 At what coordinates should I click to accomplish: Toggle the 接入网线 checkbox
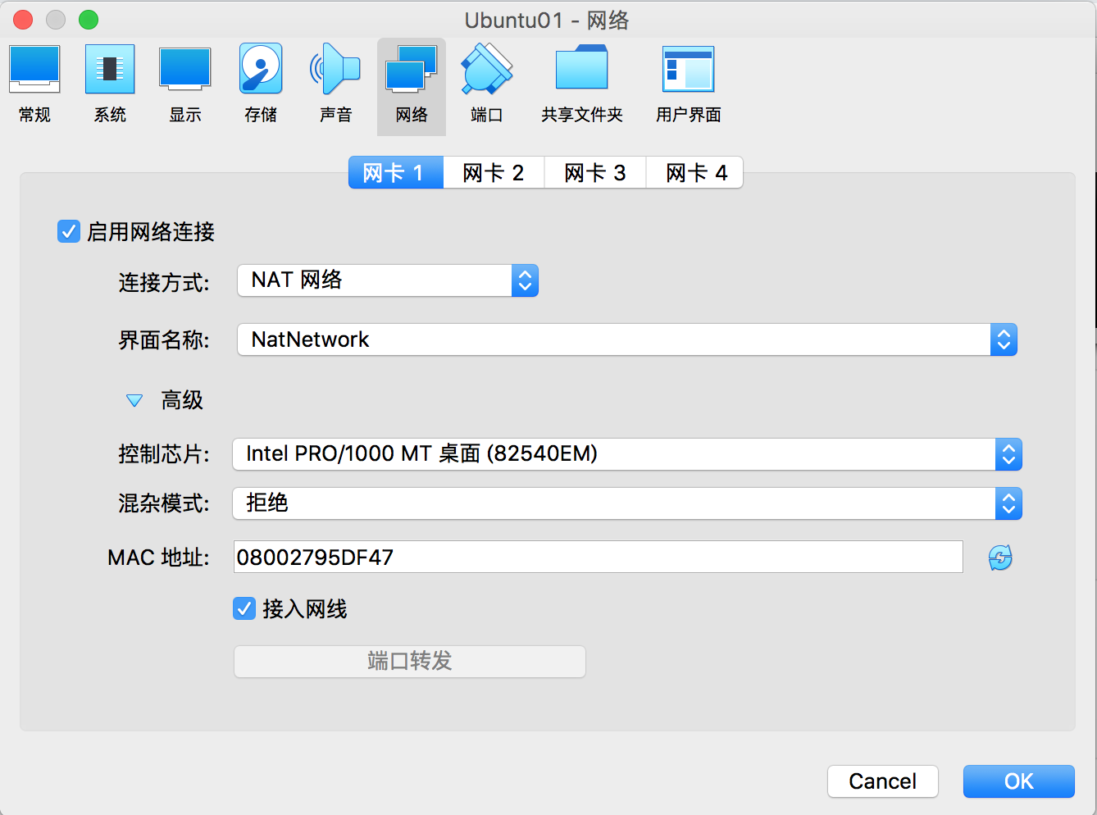click(244, 608)
